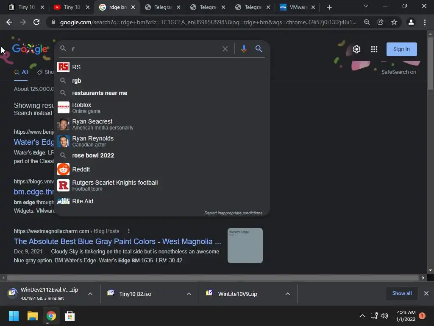434x326 pixels.
Task: Select the Ryan Reynolds suggestion
Action: pyautogui.click(x=162, y=141)
